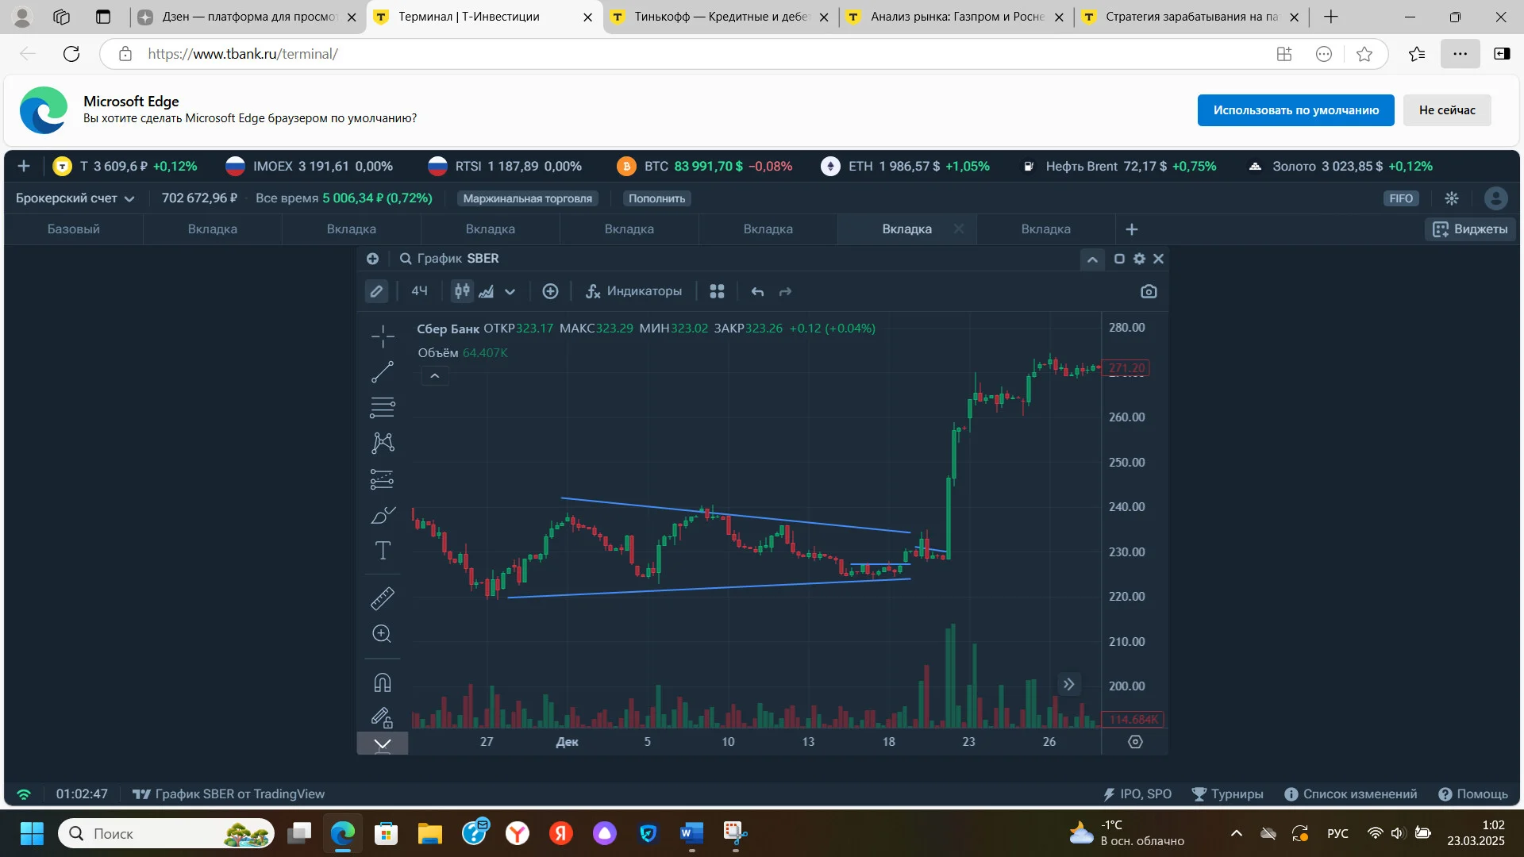Viewport: 1524px width, 857px height.
Task: Toggle magnet mode for drawings
Action: tap(383, 682)
